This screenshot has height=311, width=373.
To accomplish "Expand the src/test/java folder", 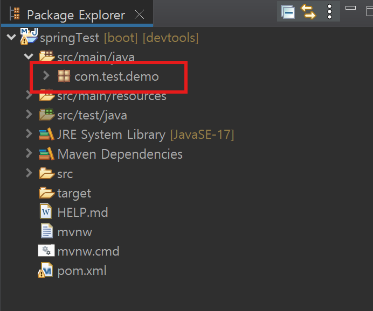I will [29, 114].
